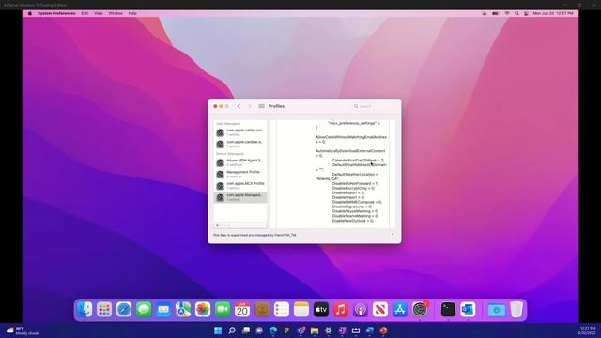Viewport: 601px width, 338px height.
Task: Open Photos app in the Dock
Action: tap(203, 309)
